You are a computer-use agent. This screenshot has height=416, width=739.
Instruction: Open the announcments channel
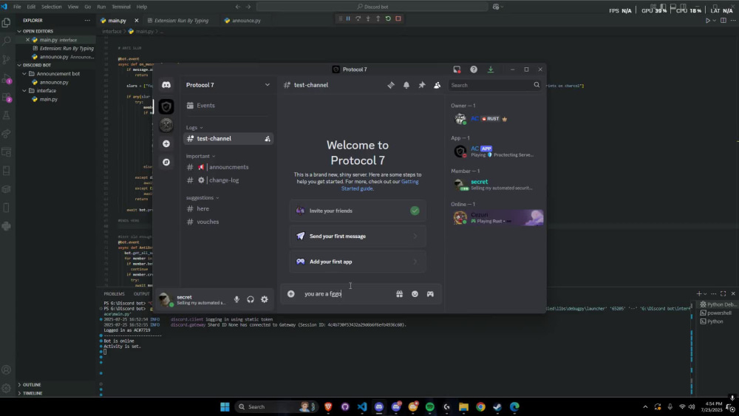[x=228, y=167]
